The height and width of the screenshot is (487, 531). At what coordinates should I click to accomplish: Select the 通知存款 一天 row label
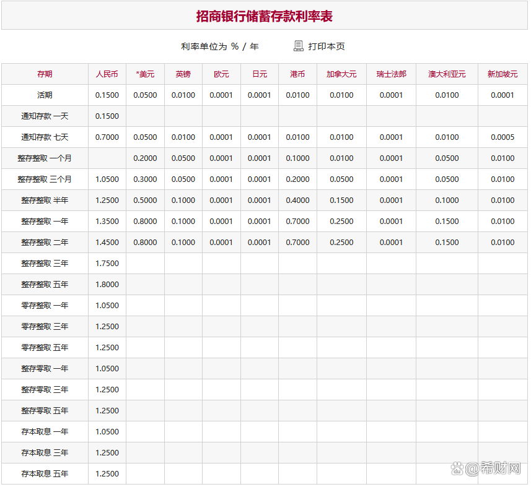click(45, 116)
